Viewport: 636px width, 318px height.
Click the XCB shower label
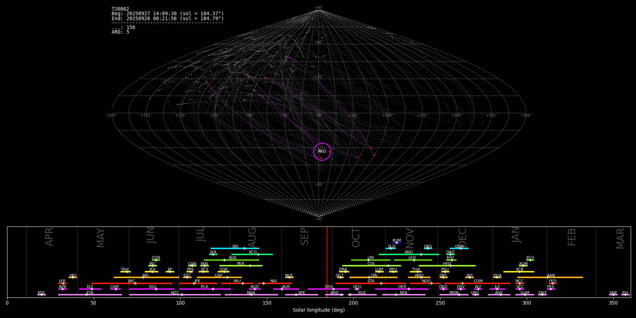click(x=520, y=270)
